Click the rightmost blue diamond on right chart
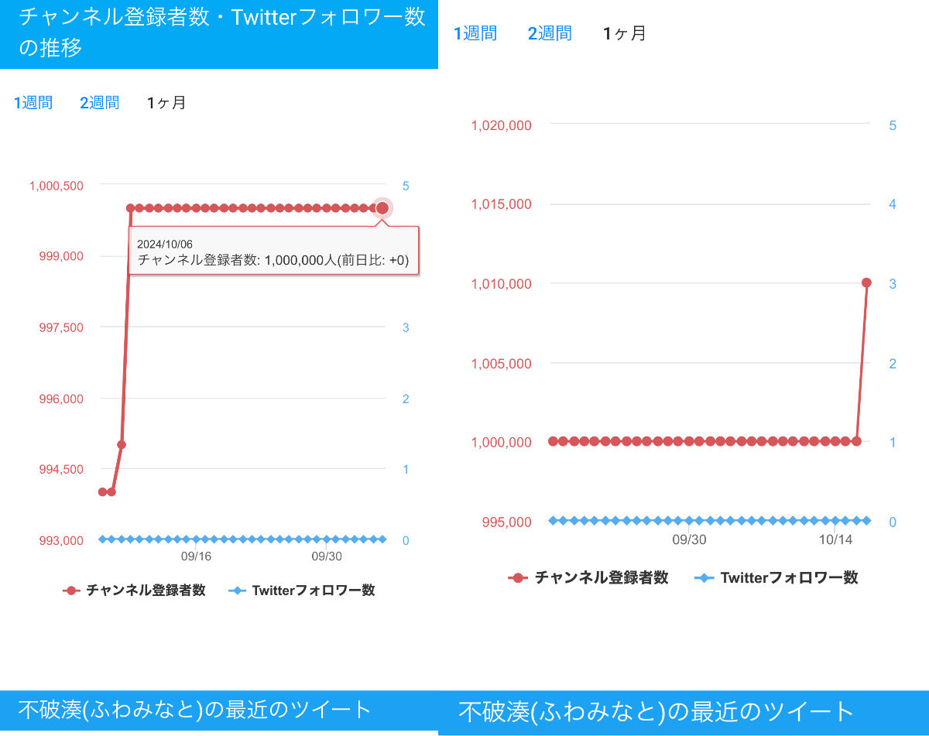 pyautogui.click(x=866, y=520)
